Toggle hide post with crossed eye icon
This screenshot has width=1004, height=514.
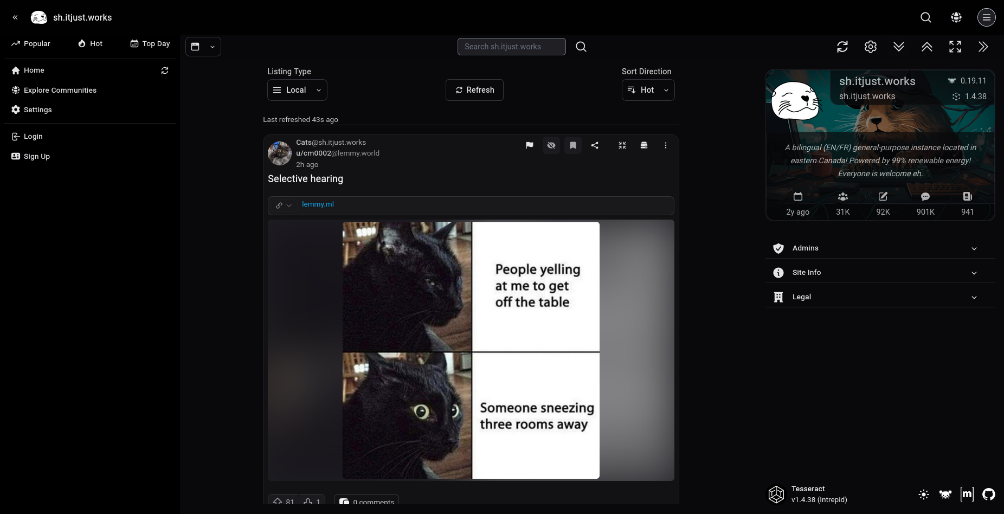pyautogui.click(x=551, y=145)
